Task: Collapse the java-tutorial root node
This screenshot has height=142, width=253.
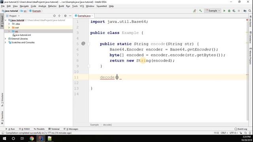Action: [6, 20]
